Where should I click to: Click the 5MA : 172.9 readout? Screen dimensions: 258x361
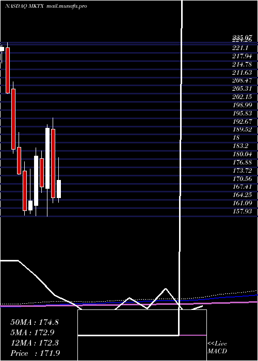click(32, 333)
